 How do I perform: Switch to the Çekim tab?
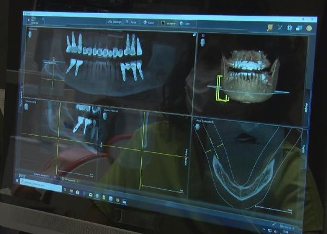(150, 22)
